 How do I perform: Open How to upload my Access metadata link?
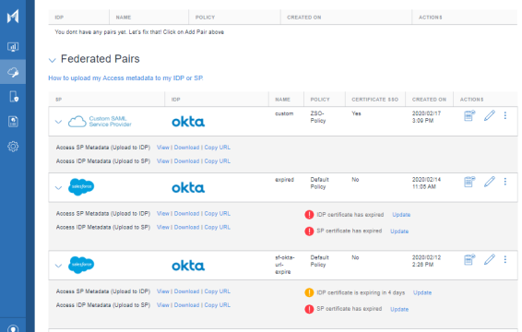(x=125, y=77)
